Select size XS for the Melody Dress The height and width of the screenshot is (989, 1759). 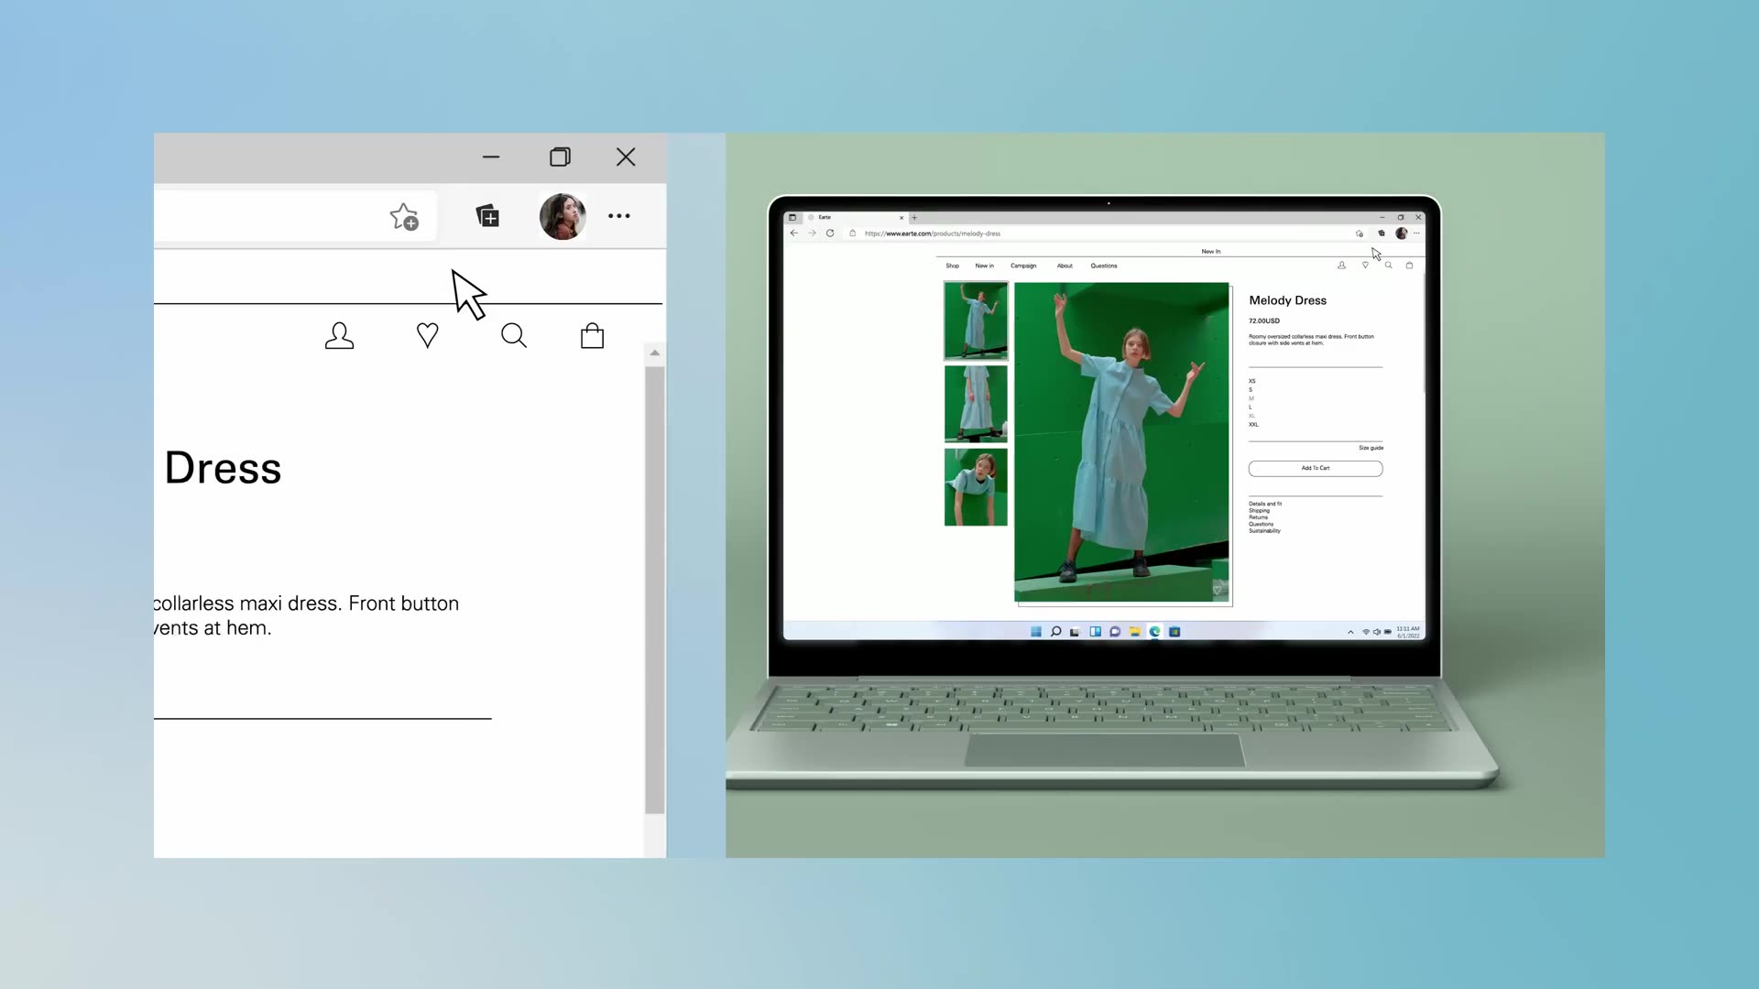pos(1251,381)
